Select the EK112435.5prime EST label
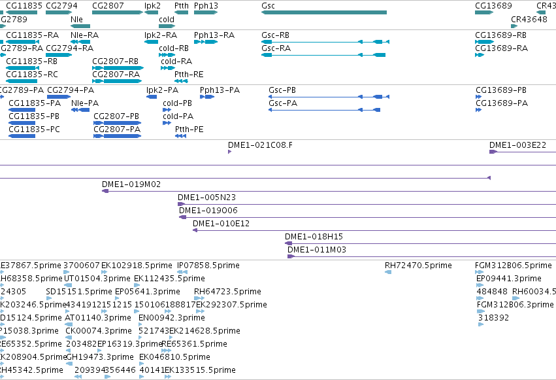 pyautogui.click(x=169, y=279)
